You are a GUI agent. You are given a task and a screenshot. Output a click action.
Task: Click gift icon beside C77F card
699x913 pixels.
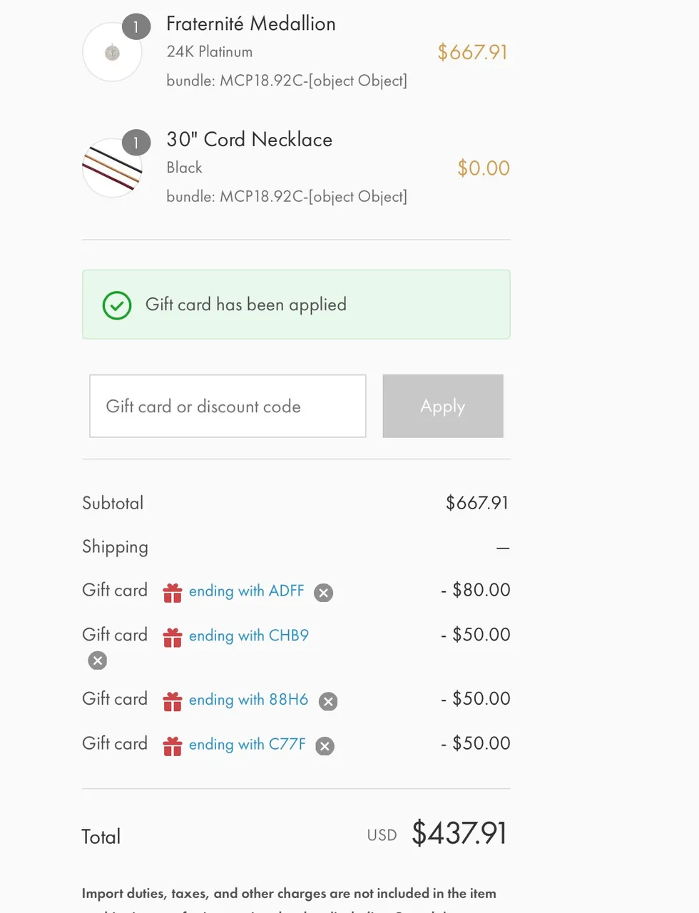point(173,746)
